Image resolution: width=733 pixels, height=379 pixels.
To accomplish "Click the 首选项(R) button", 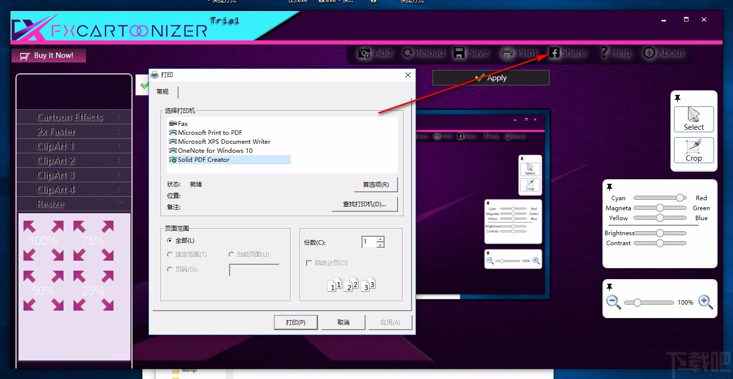I will (375, 184).
